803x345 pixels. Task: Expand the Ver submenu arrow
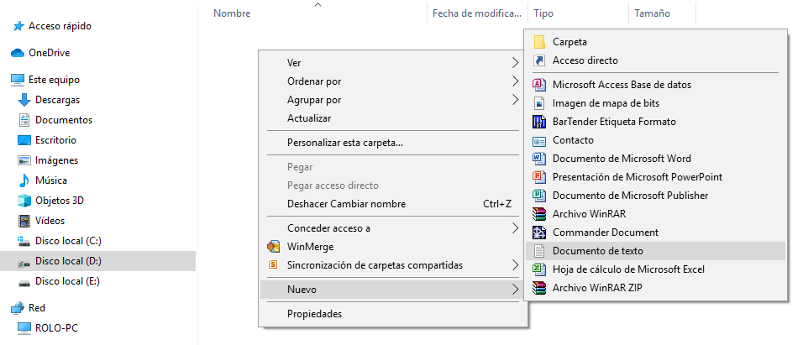[515, 63]
